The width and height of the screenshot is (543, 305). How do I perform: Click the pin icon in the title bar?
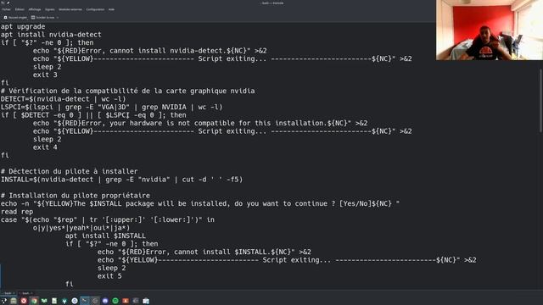(8, 3)
